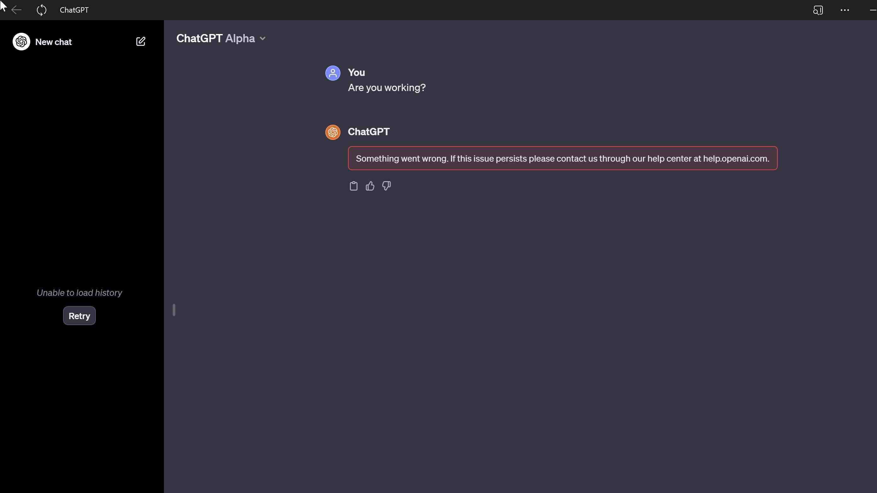
Task: Click the refresh/reload icon
Action: click(x=41, y=10)
